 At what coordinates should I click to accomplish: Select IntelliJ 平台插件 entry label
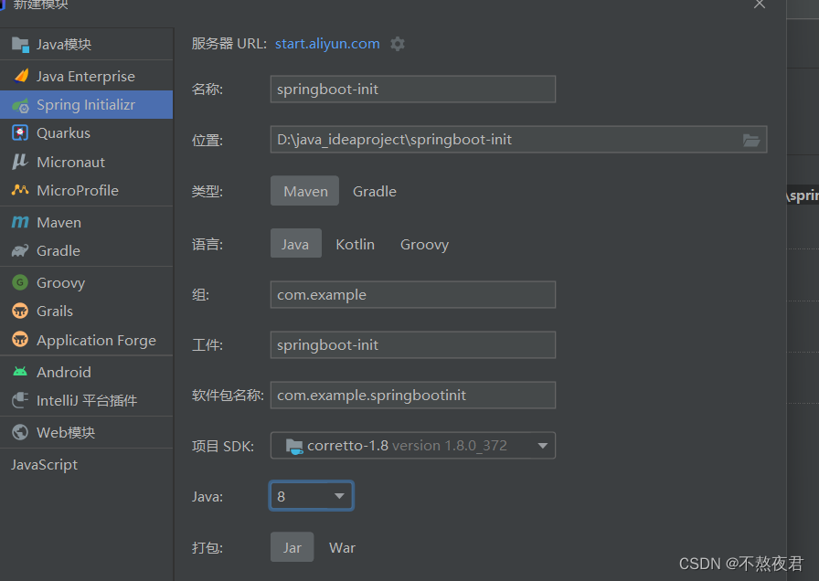pos(87,400)
